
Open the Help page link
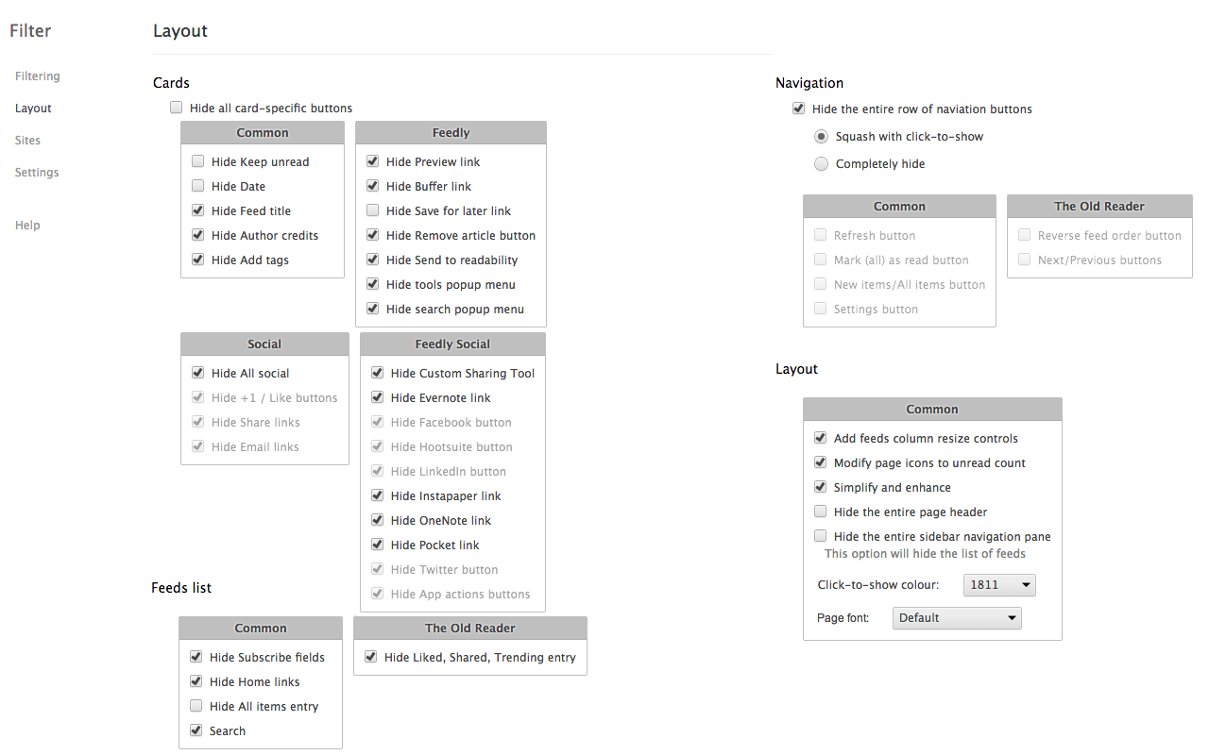tap(27, 226)
